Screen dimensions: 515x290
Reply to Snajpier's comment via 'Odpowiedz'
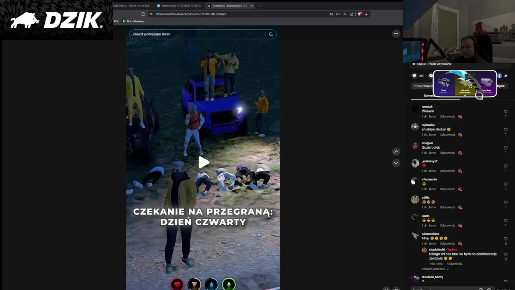tap(447, 153)
